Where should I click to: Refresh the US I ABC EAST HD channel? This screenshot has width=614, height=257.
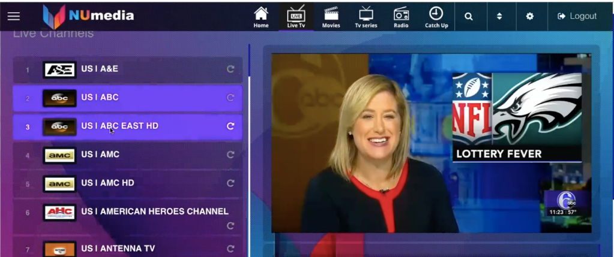coord(230,126)
